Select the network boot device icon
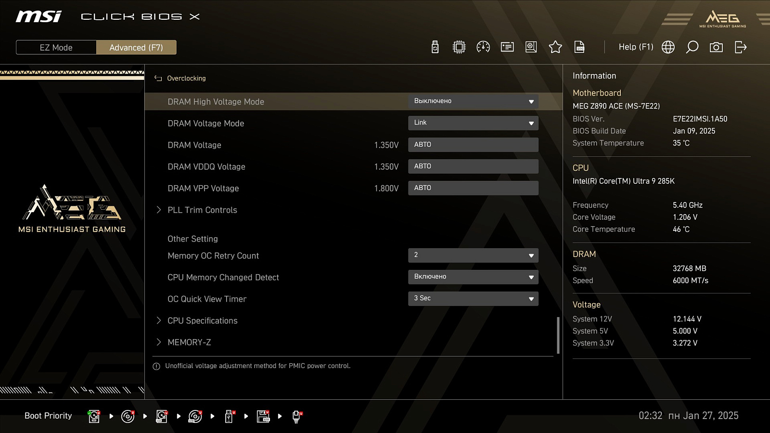Viewport: 770px width, 433px height. coord(297,416)
